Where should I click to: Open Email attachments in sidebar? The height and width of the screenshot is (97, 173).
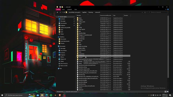point(65,41)
